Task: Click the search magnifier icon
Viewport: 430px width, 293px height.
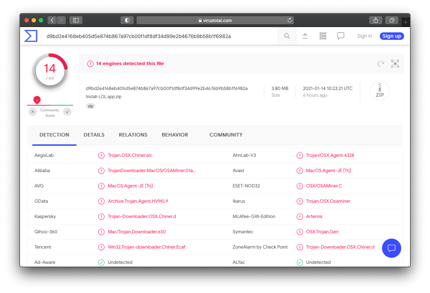Action: click(x=287, y=36)
